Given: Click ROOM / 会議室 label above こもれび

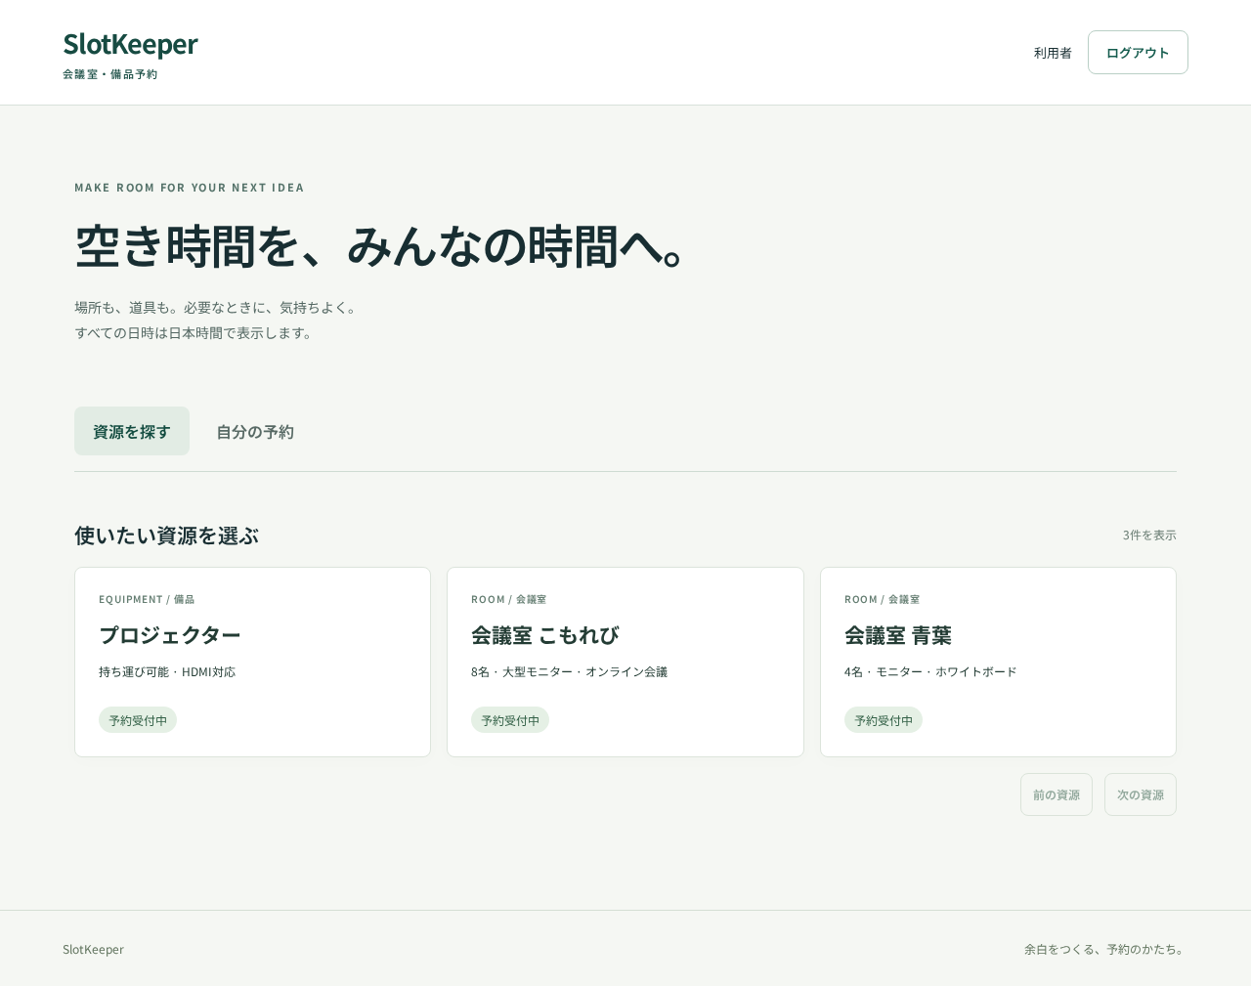Looking at the screenshot, I should [x=509, y=599].
